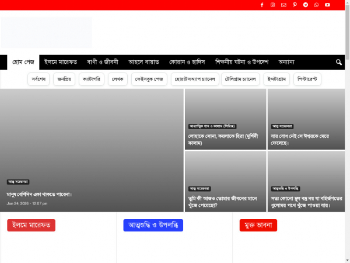Open the YouTube icon in top bar
The image size is (350, 263).
(327, 5)
